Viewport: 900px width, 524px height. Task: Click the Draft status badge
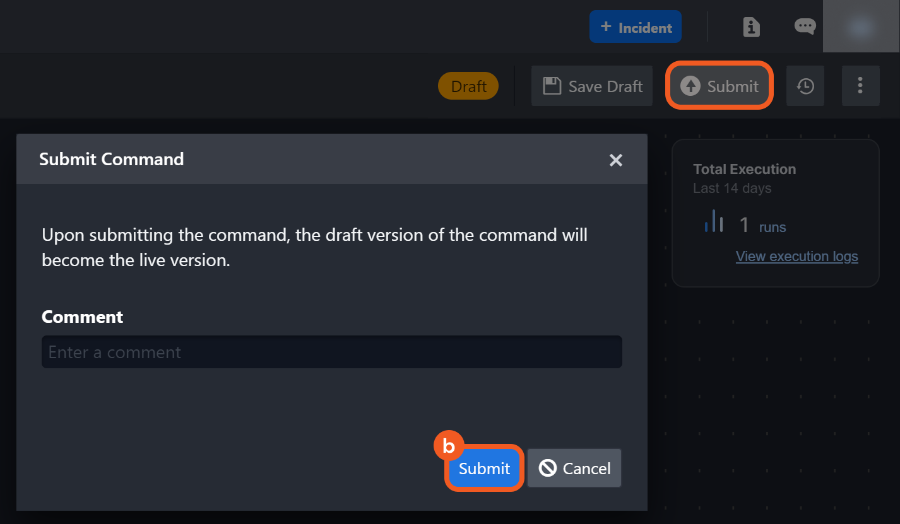[468, 86]
